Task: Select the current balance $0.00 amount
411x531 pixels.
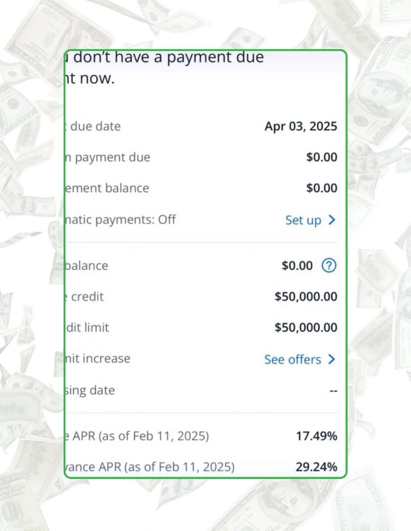Action: pyautogui.click(x=297, y=266)
